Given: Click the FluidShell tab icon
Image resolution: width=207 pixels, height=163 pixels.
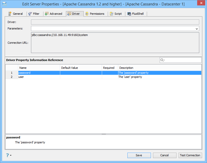Looking at the screenshot, I should pyautogui.click(x=129, y=14).
